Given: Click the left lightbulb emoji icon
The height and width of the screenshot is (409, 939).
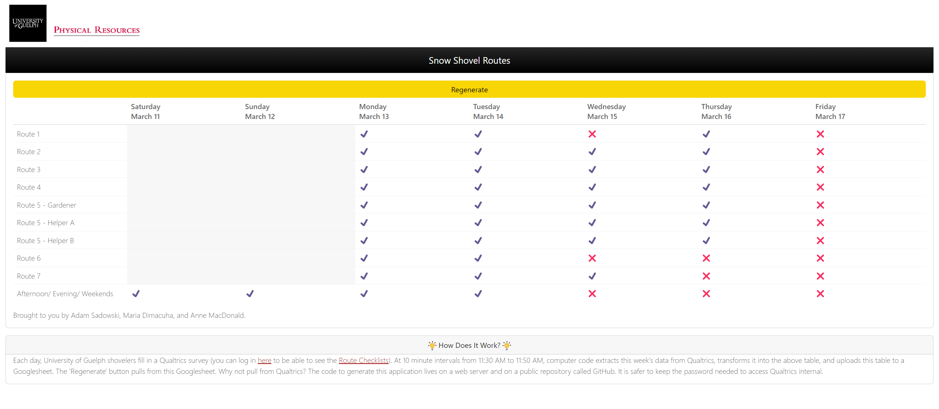Looking at the screenshot, I should tap(432, 345).
